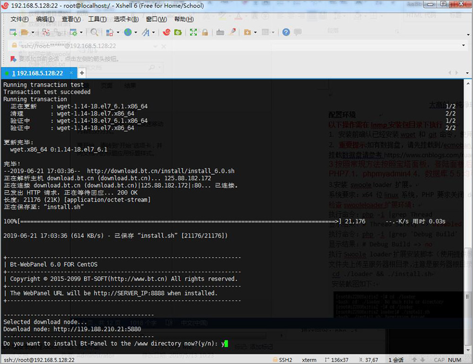Click the Encoding globe toolbar icon

128,32
